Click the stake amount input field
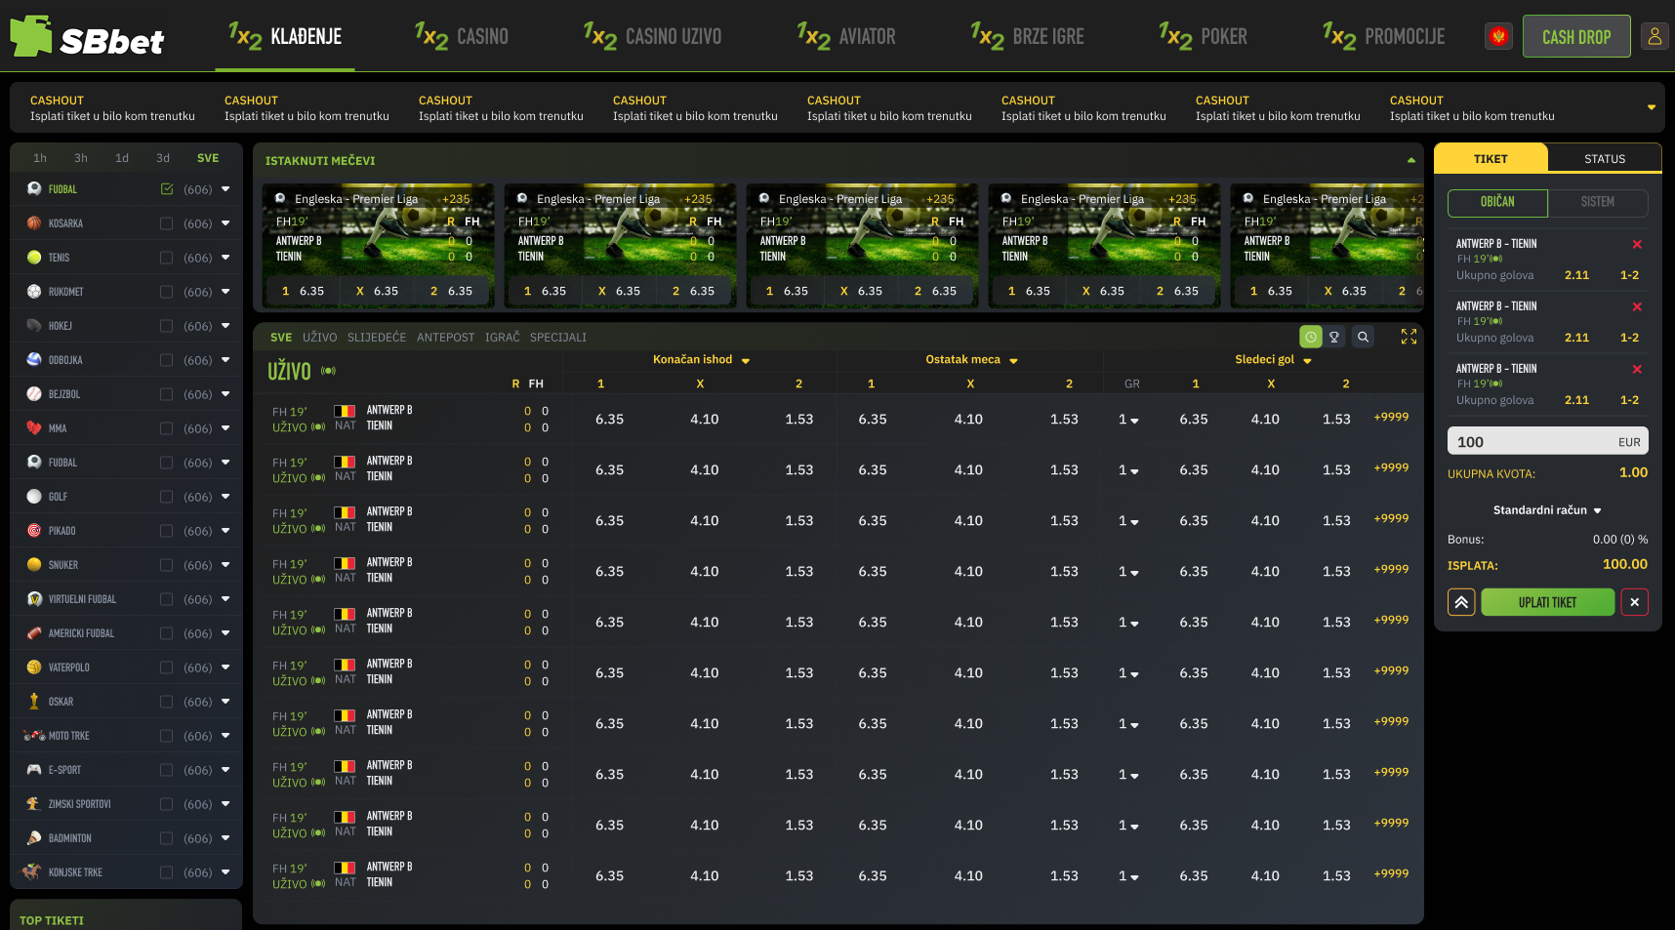Image resolution: width=1675 pixels, height=930 pixels. tap(1532, 442)
